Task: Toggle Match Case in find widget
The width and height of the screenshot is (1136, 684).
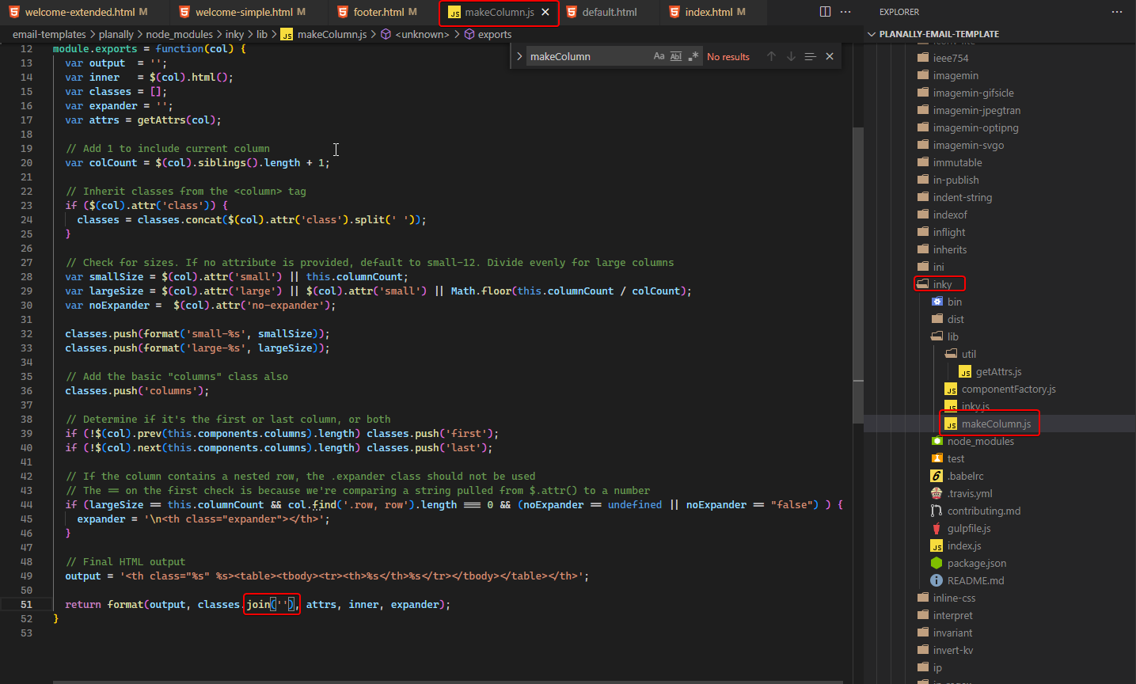Action: pos(659,56)
